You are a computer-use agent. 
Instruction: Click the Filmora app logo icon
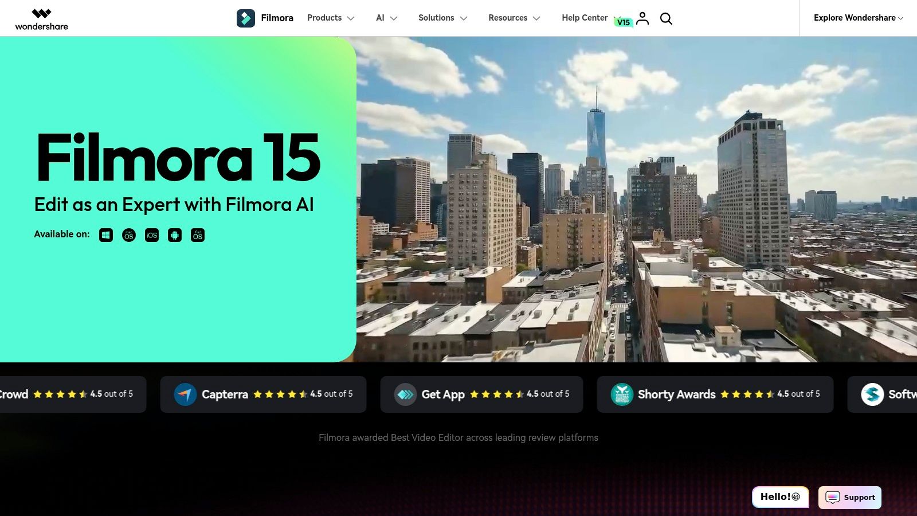(246, 18)
